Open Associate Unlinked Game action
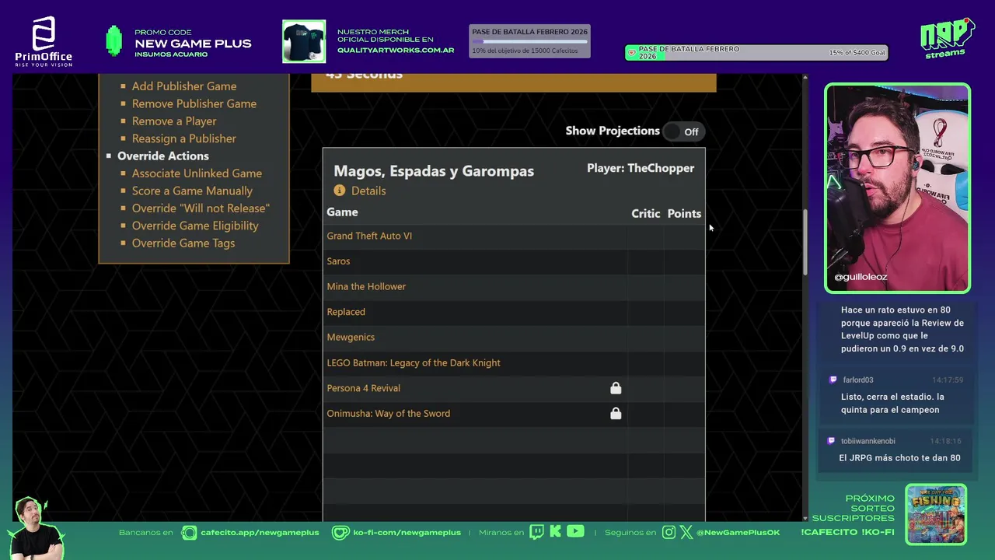This screenshot has height=560, width=995. click(197, 173)
